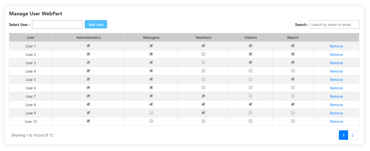The image size is (370, 151).
Task: Click Remove link for User 5
Action: coord(336,80)
